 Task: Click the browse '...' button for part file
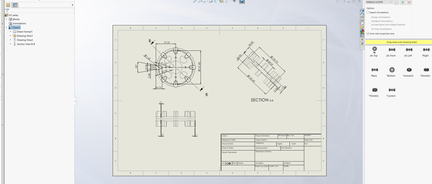click(397, 2)
